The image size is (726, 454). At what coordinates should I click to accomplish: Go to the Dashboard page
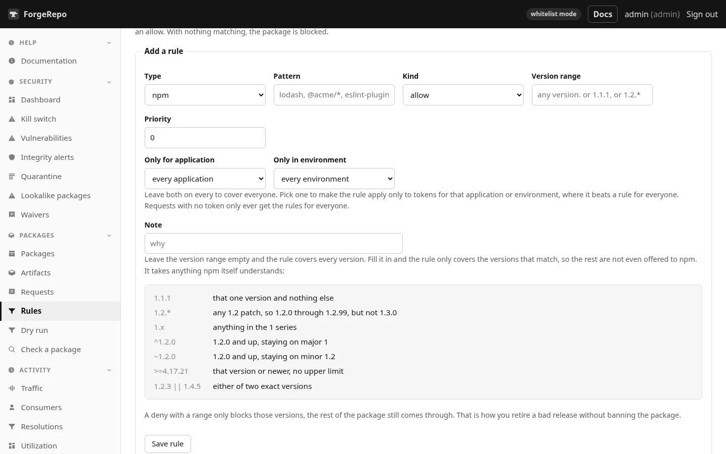click(60, 100)
